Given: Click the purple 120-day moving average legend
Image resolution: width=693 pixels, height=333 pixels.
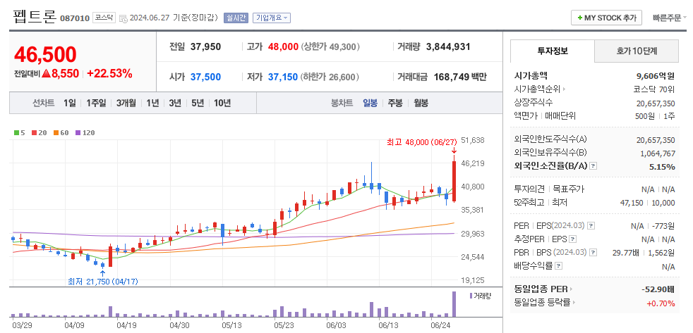Looking at the screenshot, I should [x=85, y=132].
